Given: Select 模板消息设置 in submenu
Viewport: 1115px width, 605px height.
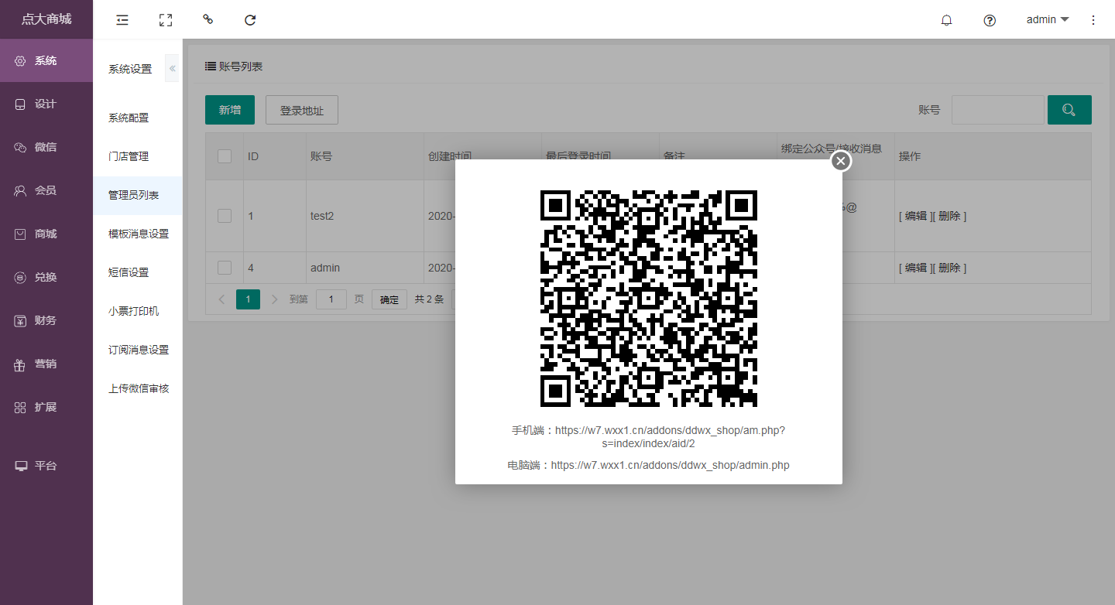Looking at the screenshot, I should pos(138,234).
